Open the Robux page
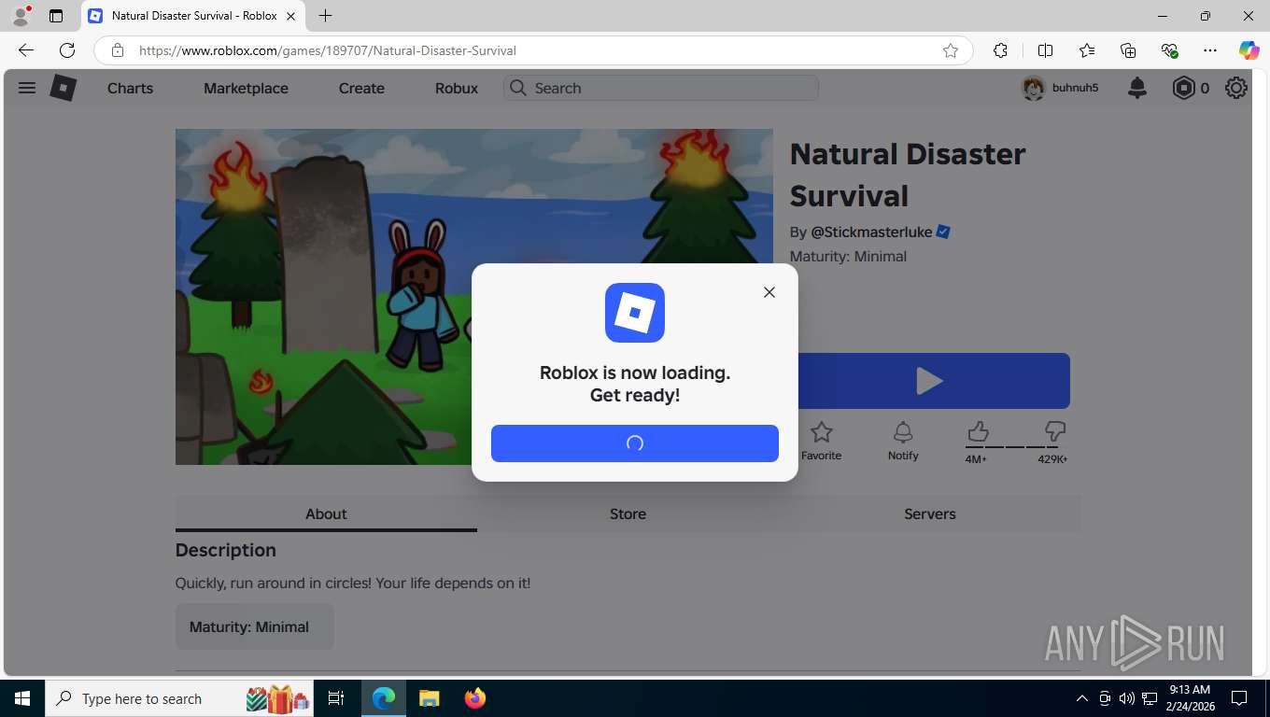Viewport: 1270px width, 717px height. [x=457, y=88]
